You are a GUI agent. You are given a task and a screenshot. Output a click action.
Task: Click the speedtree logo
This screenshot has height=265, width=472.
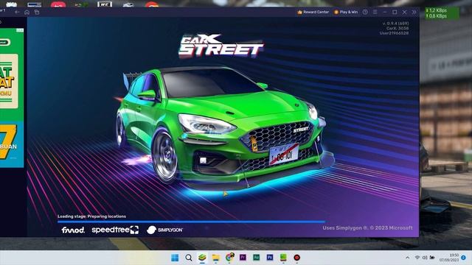(115, 230)
